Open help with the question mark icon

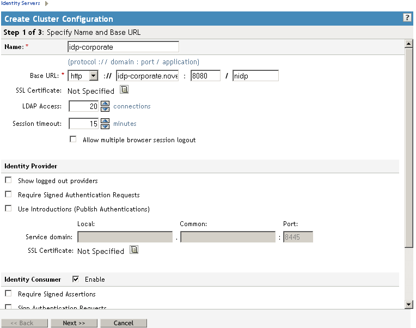tap(407, 18)
